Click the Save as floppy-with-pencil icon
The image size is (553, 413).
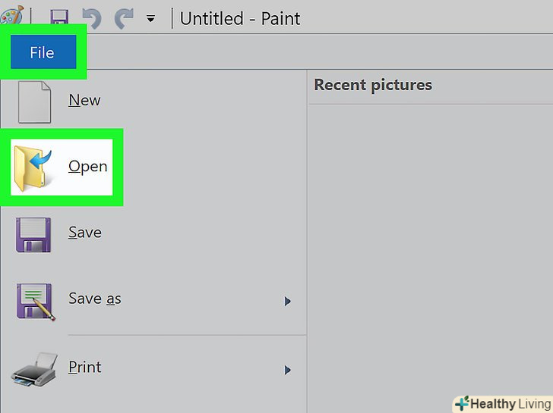(34, 301)
